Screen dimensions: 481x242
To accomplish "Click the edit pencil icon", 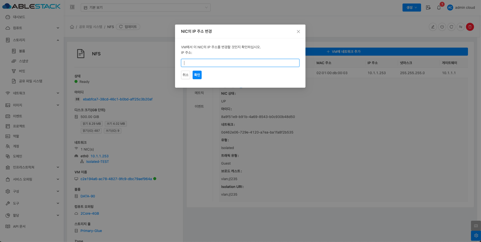I will coord(433,27).
